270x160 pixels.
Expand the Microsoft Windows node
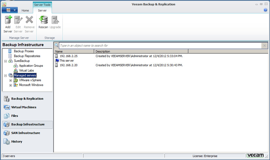point(11,85)
